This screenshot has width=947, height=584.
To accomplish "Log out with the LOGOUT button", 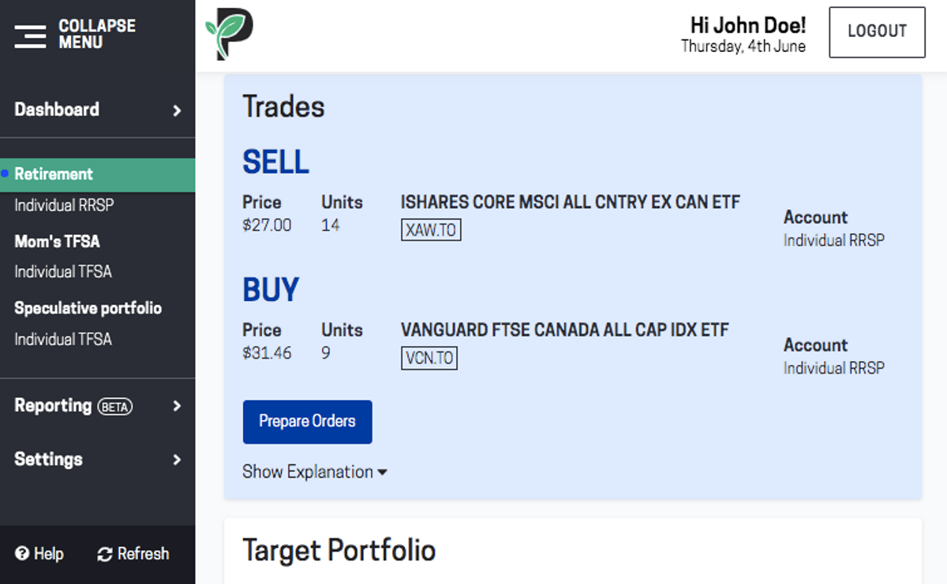I will (x=877, y=32).
